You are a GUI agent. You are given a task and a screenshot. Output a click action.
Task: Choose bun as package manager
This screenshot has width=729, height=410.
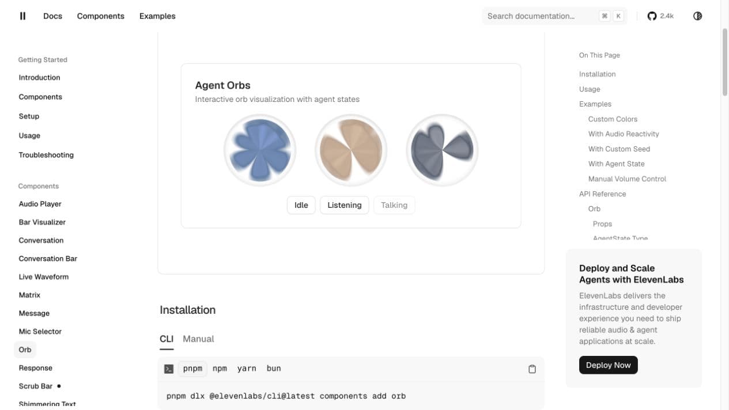click(274, 369)
